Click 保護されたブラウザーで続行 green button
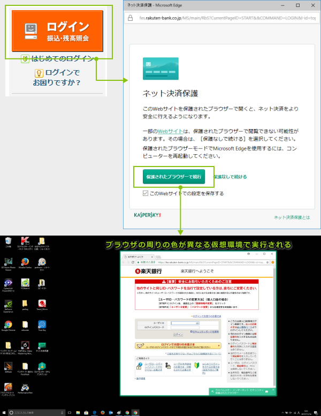The width and height of the screenshot is (321, 416). click(174, 177)
